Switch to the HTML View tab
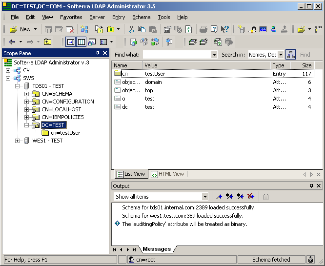The image size is (325, 266). point(167,174)
